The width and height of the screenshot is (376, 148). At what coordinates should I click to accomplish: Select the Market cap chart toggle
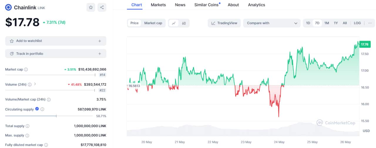pos(153,23)
